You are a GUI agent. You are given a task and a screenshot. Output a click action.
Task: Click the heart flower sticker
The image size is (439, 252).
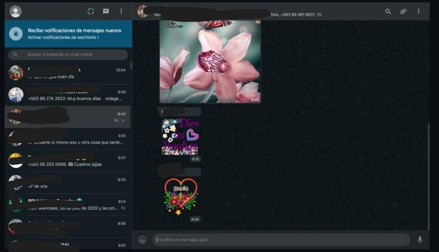click(180, 196)
